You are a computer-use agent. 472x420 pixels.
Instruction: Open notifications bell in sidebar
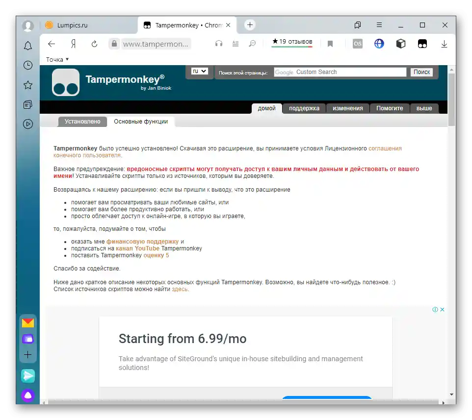pyautogui.click(x=28, y=46)
